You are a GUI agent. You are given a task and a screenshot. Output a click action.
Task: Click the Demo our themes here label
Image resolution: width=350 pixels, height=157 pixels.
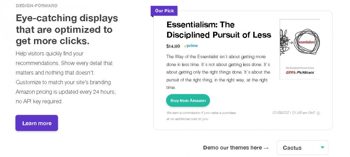232,148
